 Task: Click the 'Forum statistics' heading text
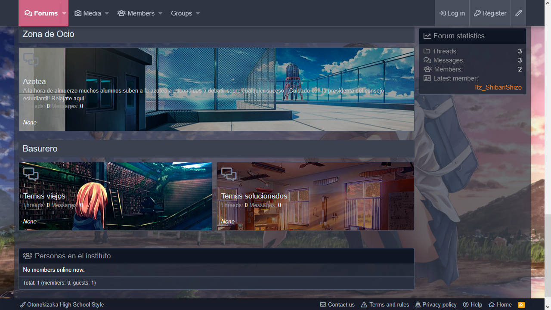[459, 36]
